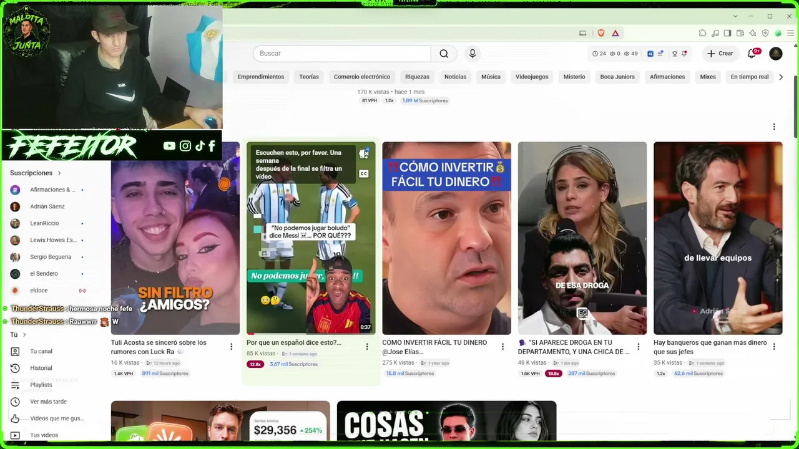Open options menu for 'Por que un español' video
The image size is (799, 449).
click(366, 347)
